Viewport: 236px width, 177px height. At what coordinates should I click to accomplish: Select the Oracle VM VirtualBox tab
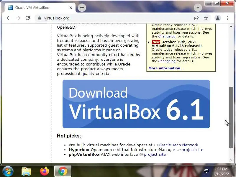click(40, 8)
